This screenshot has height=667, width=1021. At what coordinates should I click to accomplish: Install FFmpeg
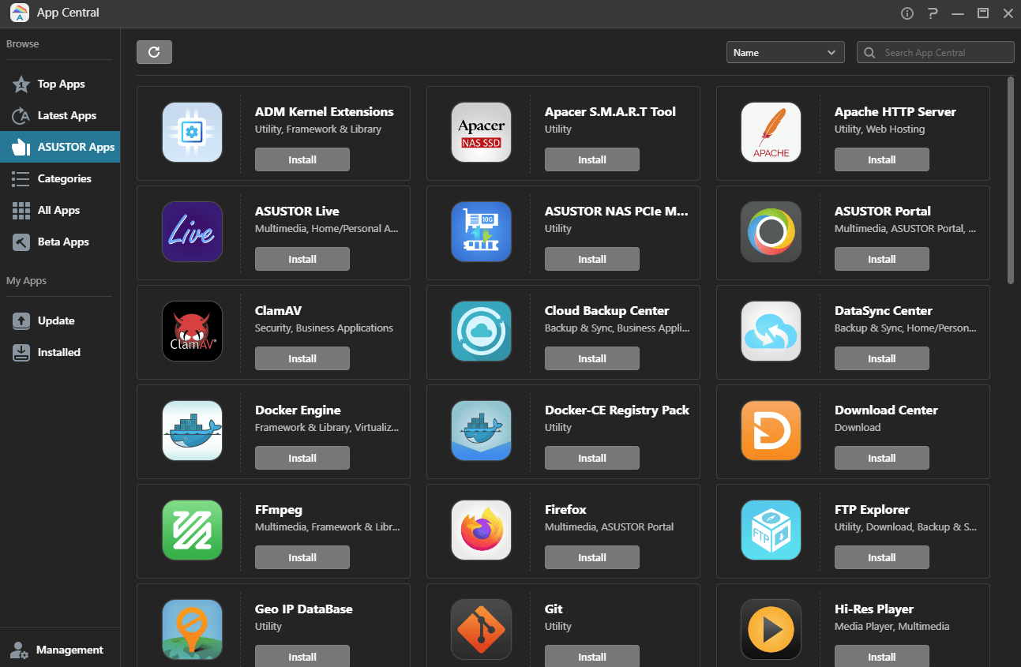[302, 557]
